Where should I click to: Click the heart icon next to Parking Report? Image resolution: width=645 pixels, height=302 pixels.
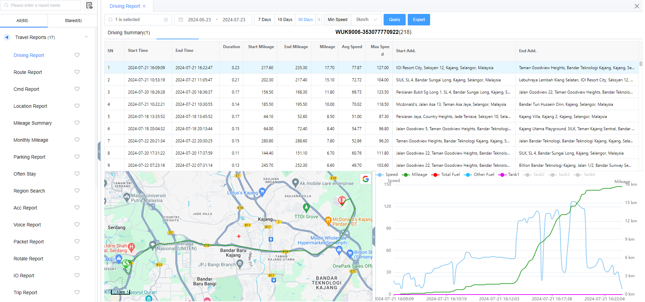click(x=77, y=157)
